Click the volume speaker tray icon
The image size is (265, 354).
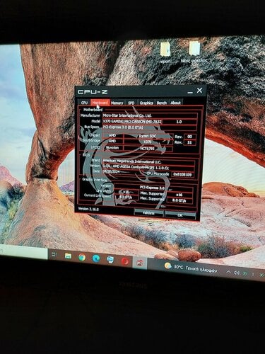click(237, 273)
